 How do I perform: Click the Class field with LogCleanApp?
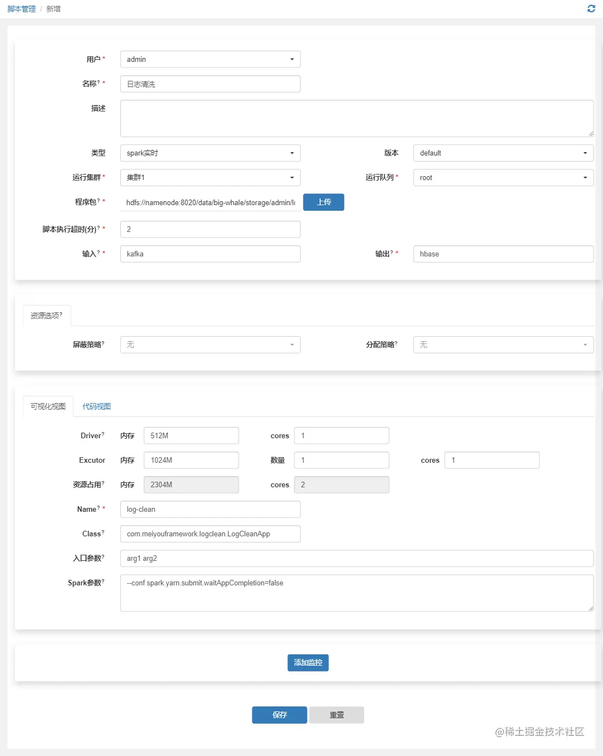coord(210,534)
